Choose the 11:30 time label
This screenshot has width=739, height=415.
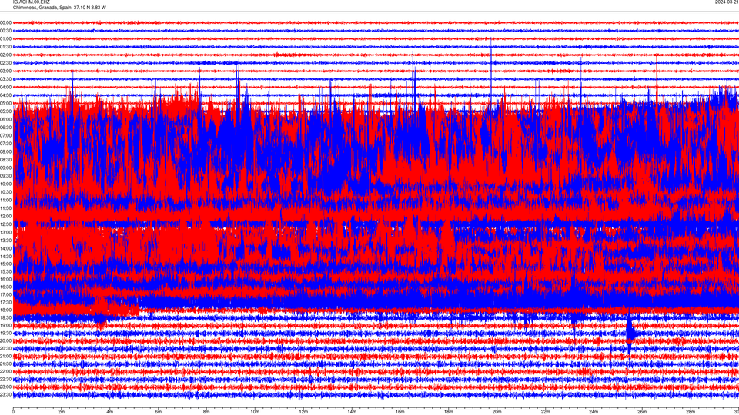[6, 208]
